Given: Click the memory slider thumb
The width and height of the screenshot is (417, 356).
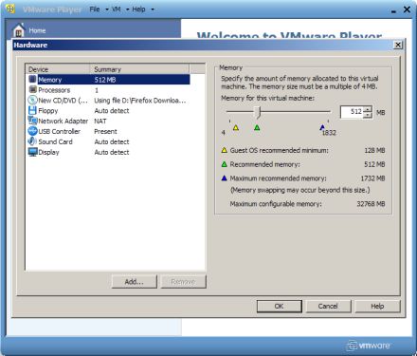Looking at the screenshot, I should [258, 112].
